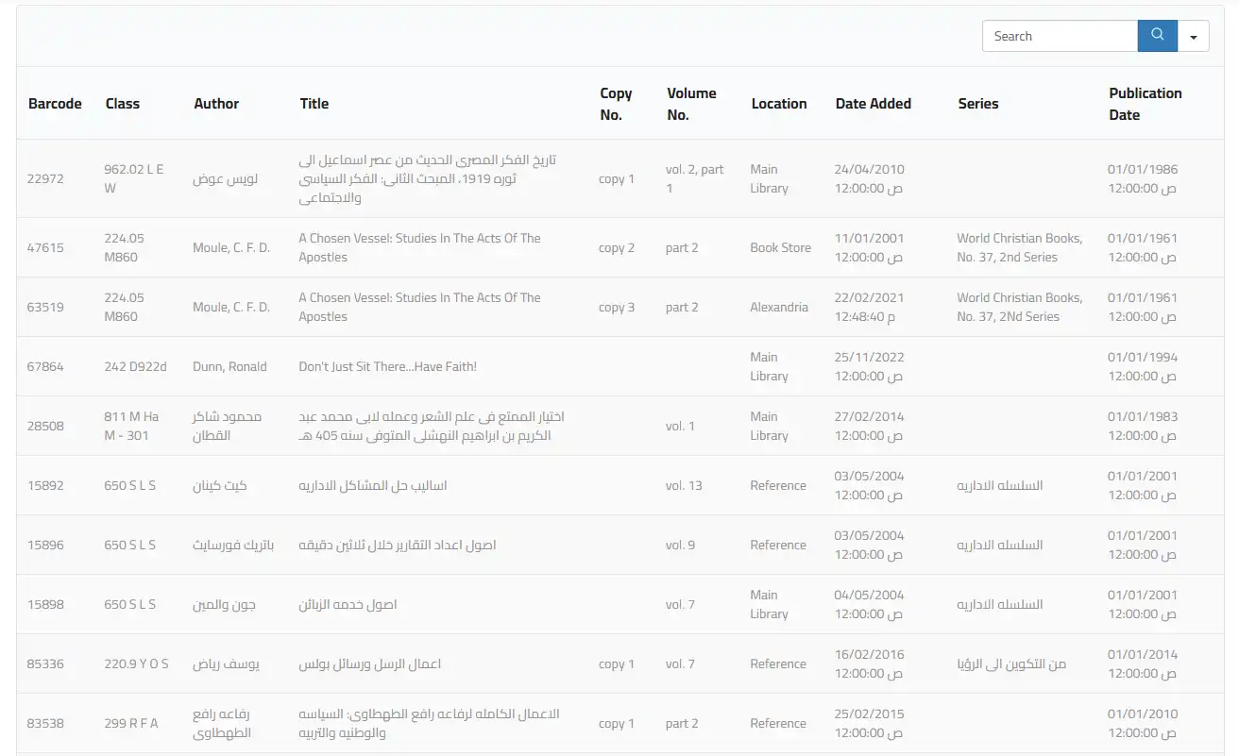
Task: Click class cell 299 R F A
Action: point(131,723)
